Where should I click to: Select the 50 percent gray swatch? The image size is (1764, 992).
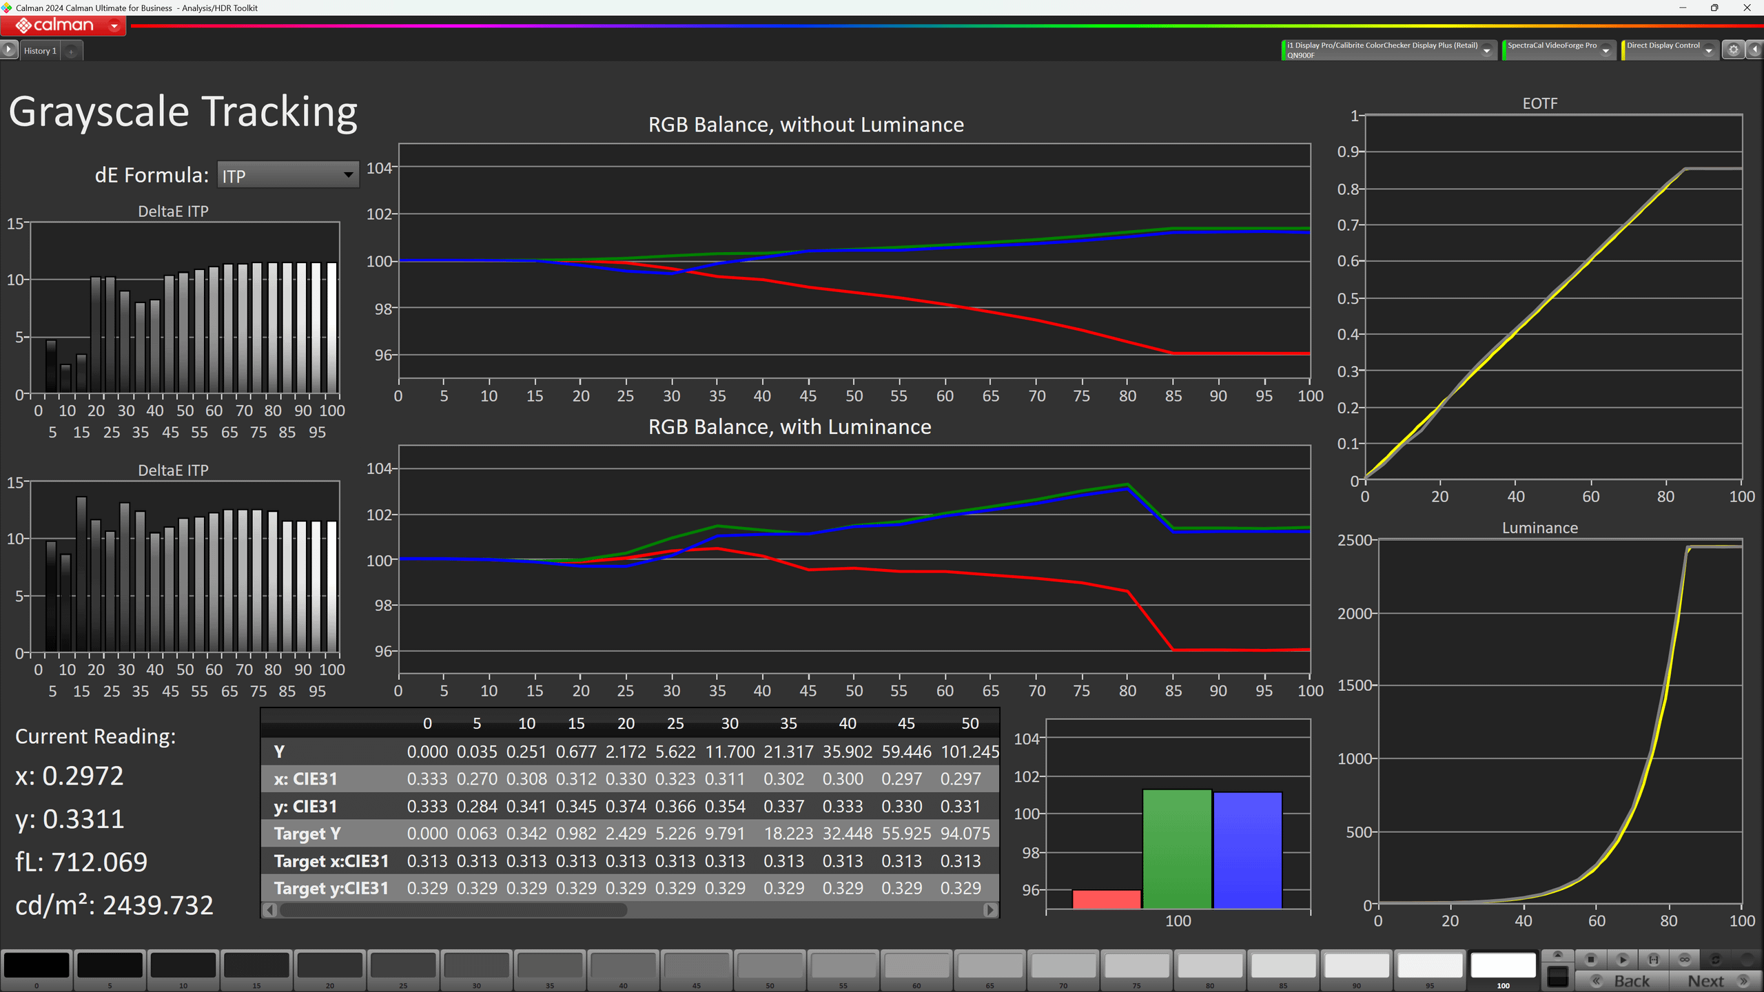point(770,966)
